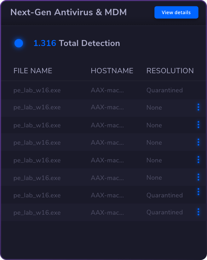Select first row's pe_lab_w16.exe file name

point(37,90)
